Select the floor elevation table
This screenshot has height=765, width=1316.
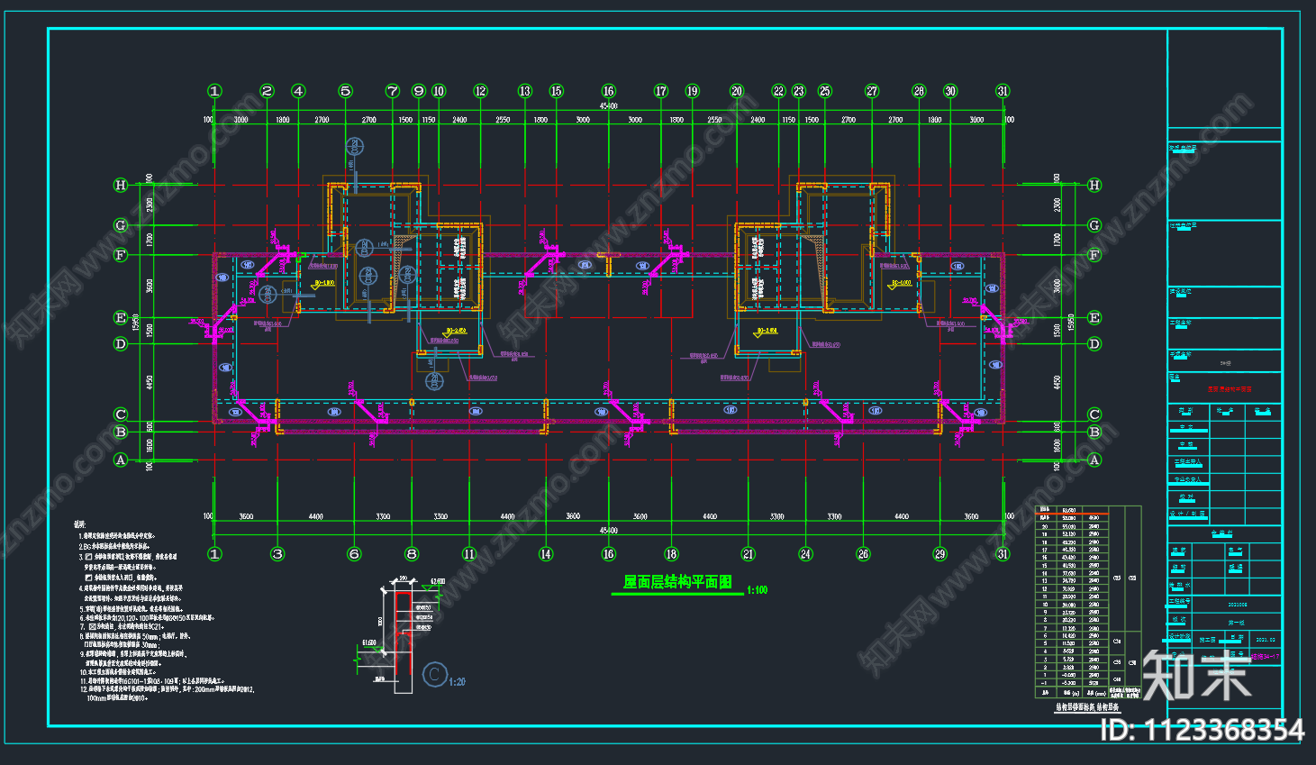pyautogui.click(x=1087, y=602)
